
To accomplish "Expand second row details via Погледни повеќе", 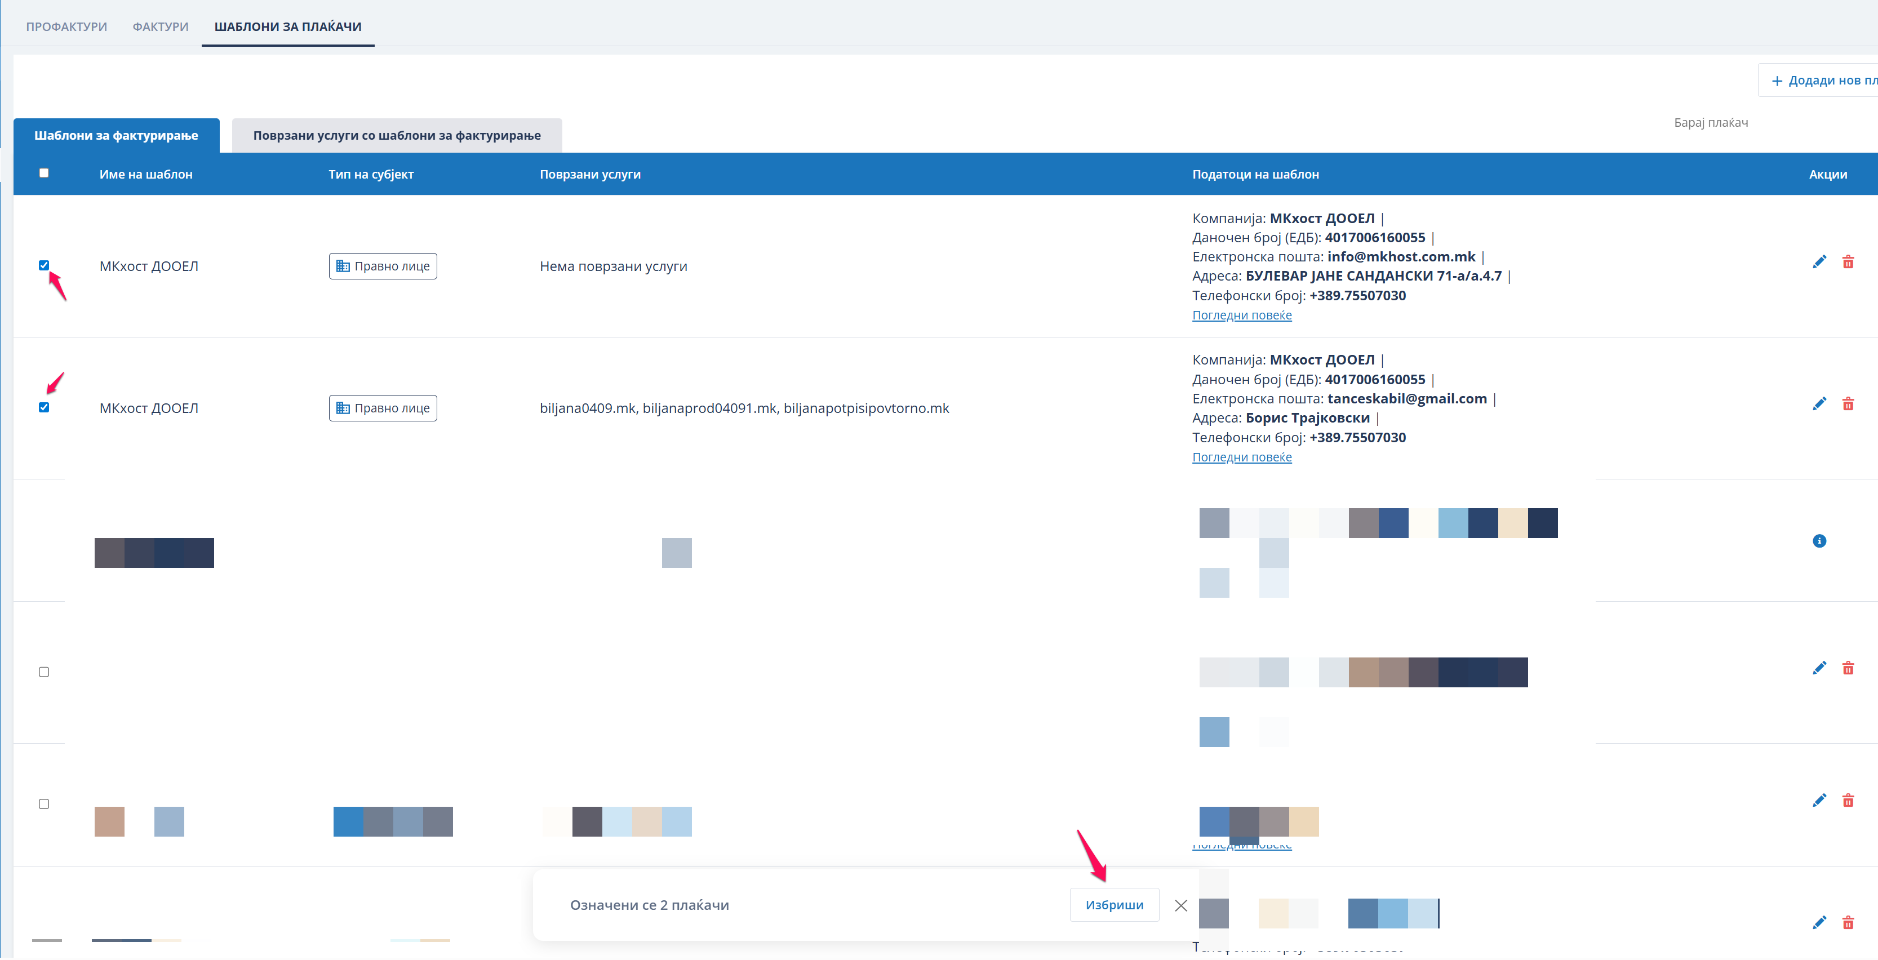I will 1241,457.
